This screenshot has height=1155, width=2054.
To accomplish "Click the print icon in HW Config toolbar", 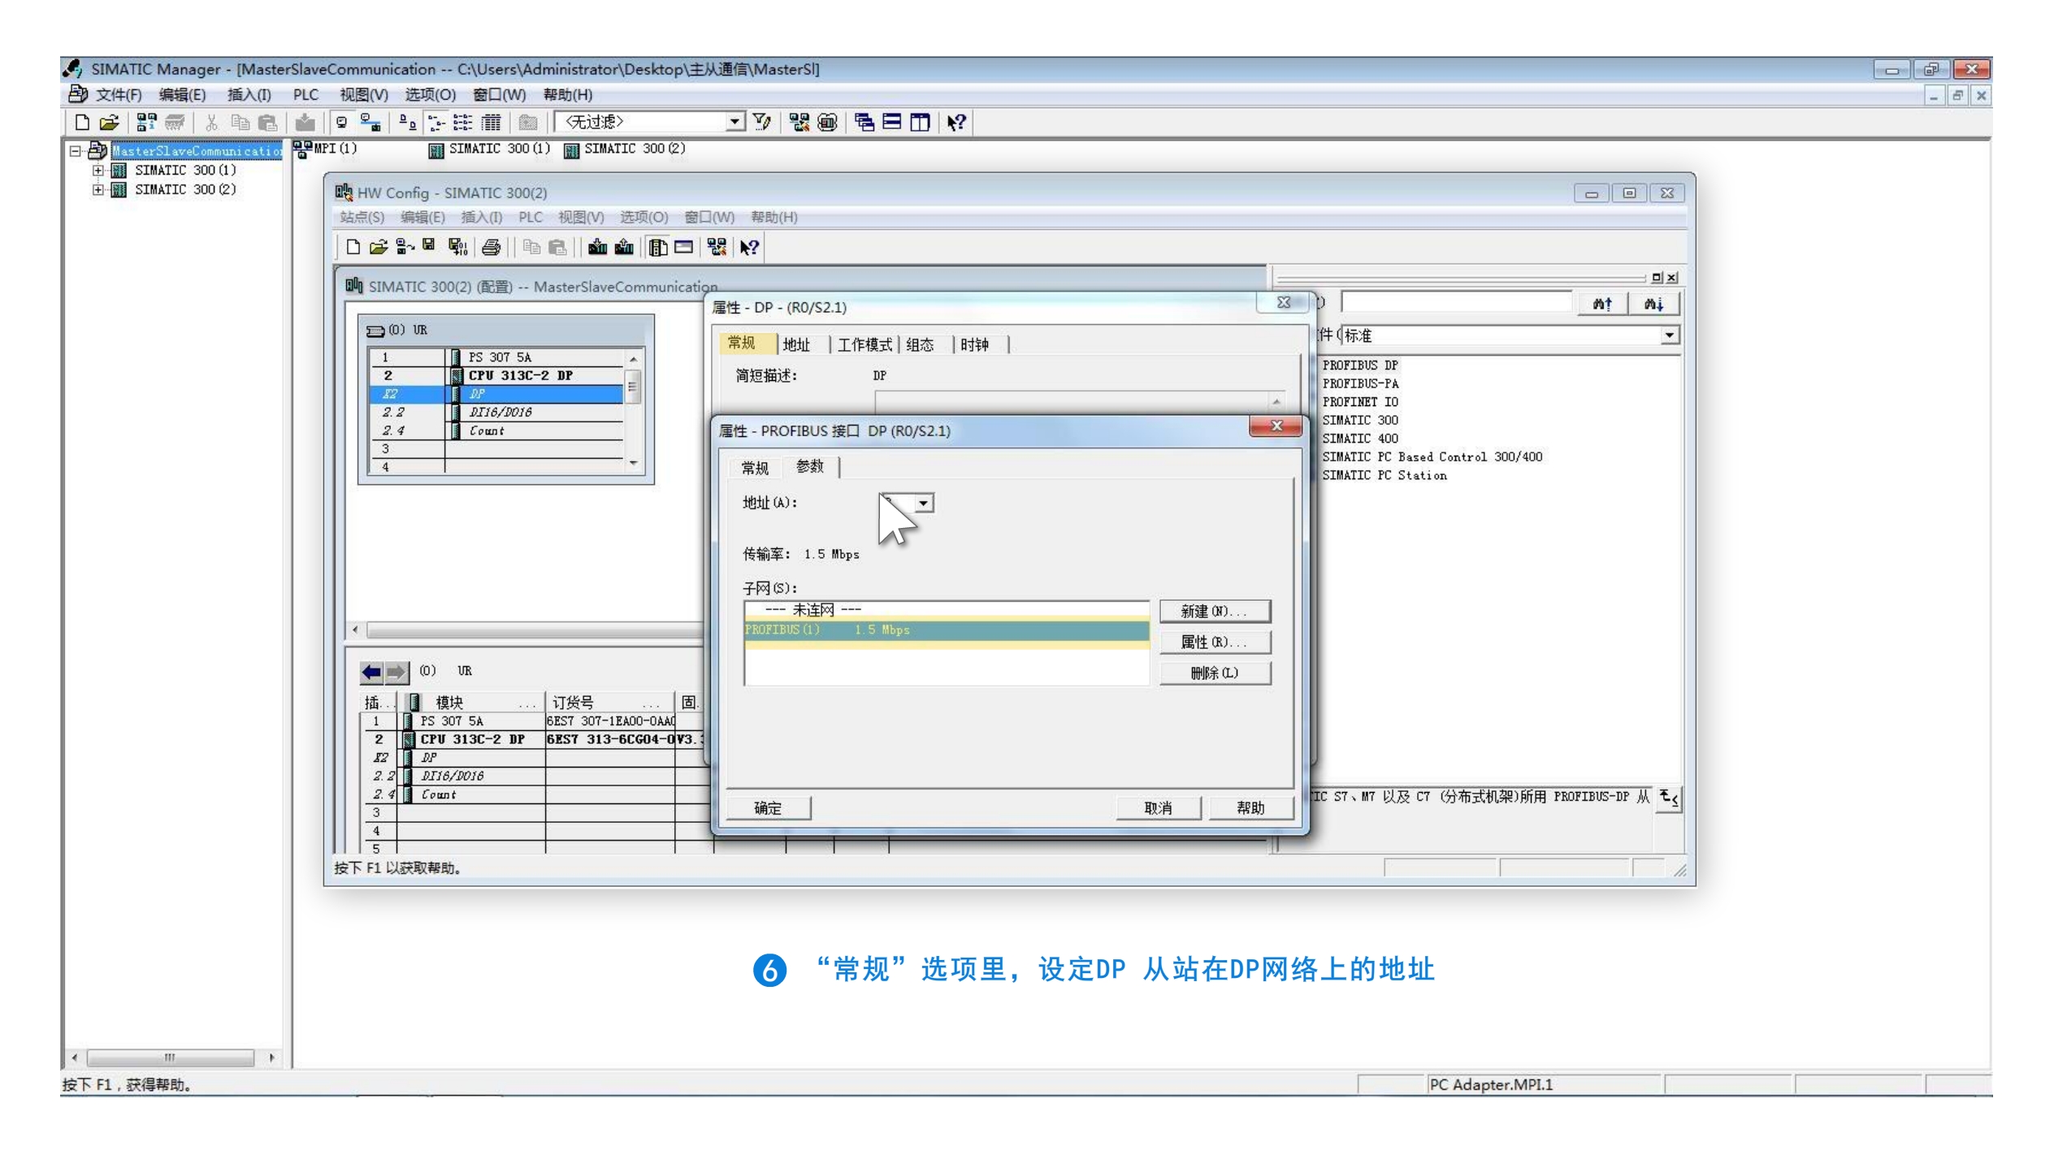I will tap(491, 248).
